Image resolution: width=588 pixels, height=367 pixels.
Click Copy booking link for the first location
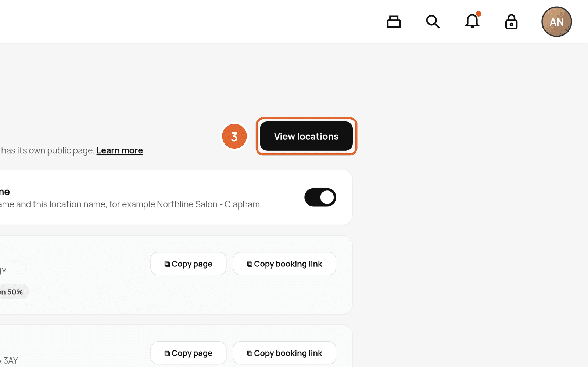point(284,264)
